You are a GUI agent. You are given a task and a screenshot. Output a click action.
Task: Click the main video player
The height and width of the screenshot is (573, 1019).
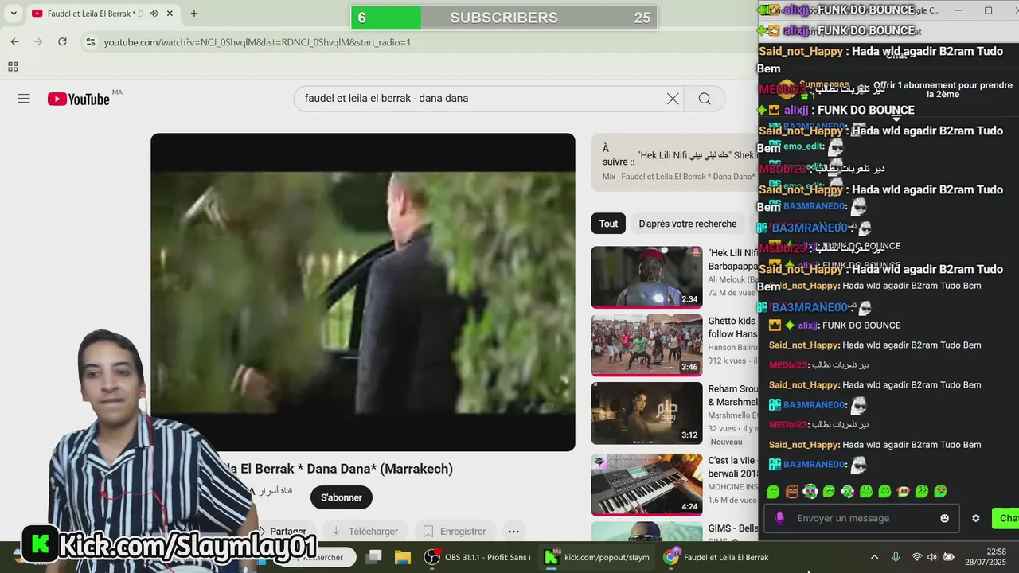coord(363,292)
